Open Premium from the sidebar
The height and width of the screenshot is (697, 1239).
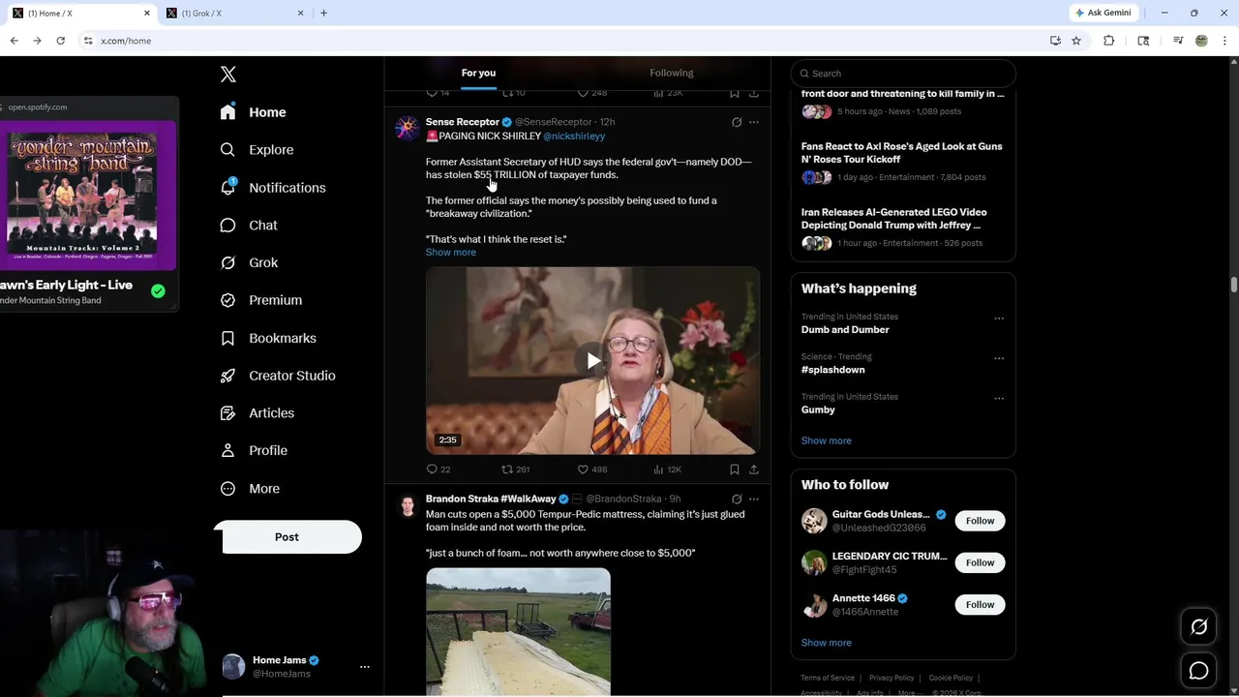[261, 300]
